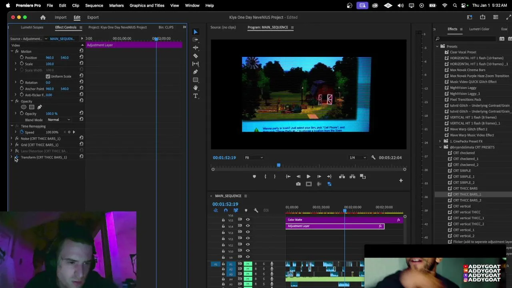Open the Wi-Fi menu bar icon
This screenshot has height=288, width=512.
click(x=444, y=5)
